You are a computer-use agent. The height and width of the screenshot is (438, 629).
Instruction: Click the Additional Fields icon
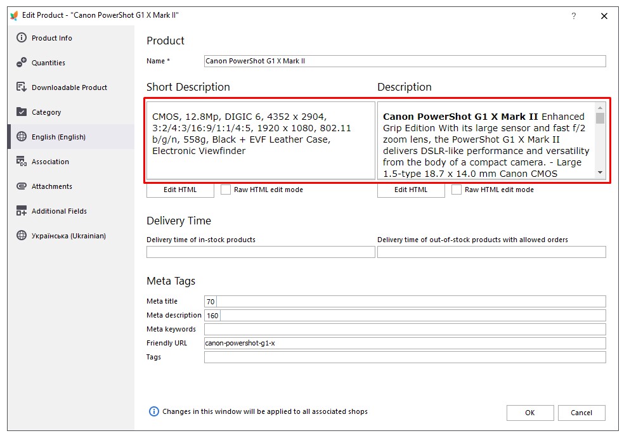pyautogui.click(x=22, y=211)
